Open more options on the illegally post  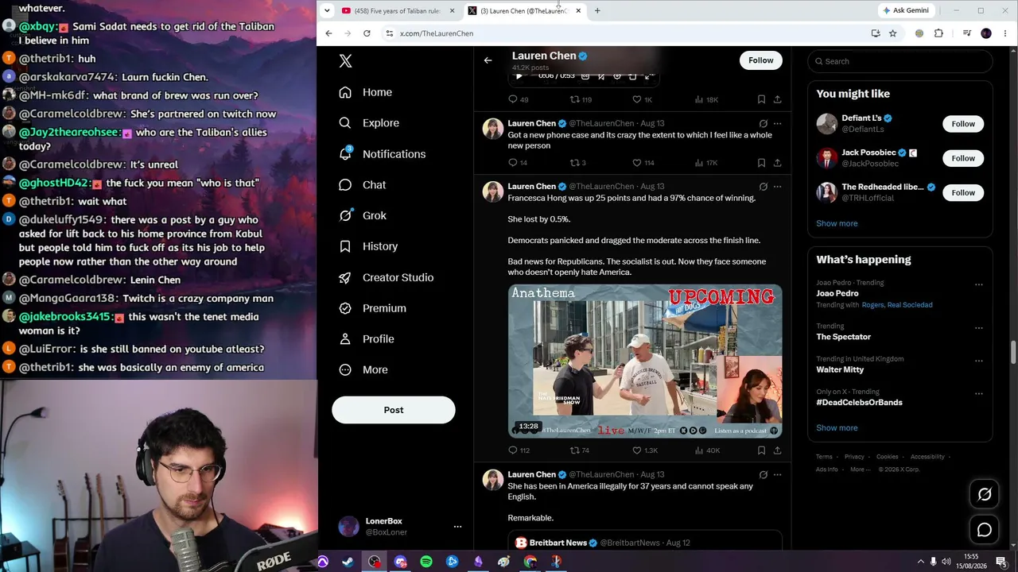777,475
